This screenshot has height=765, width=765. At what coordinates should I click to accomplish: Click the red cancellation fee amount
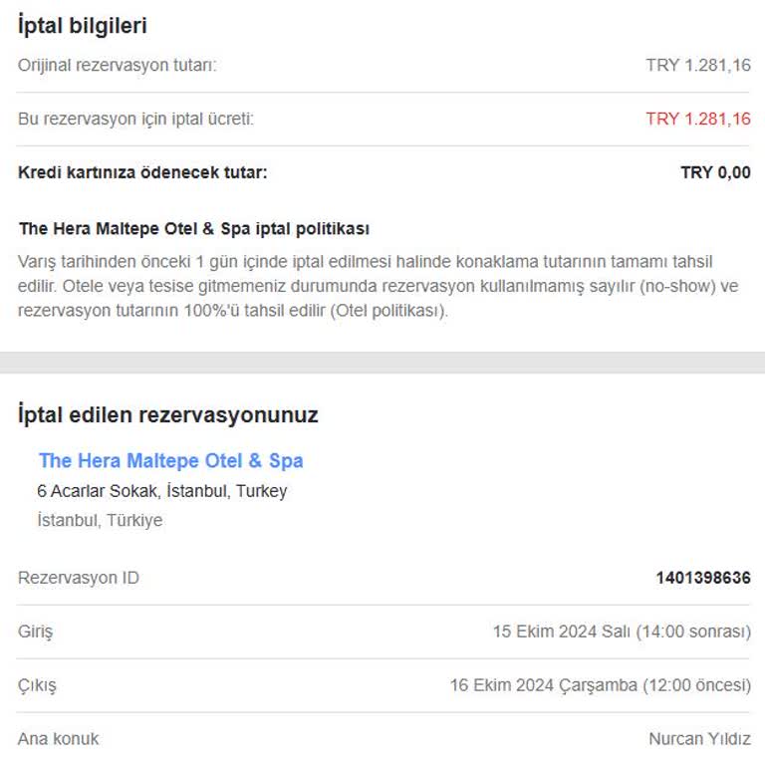point(697,120)
